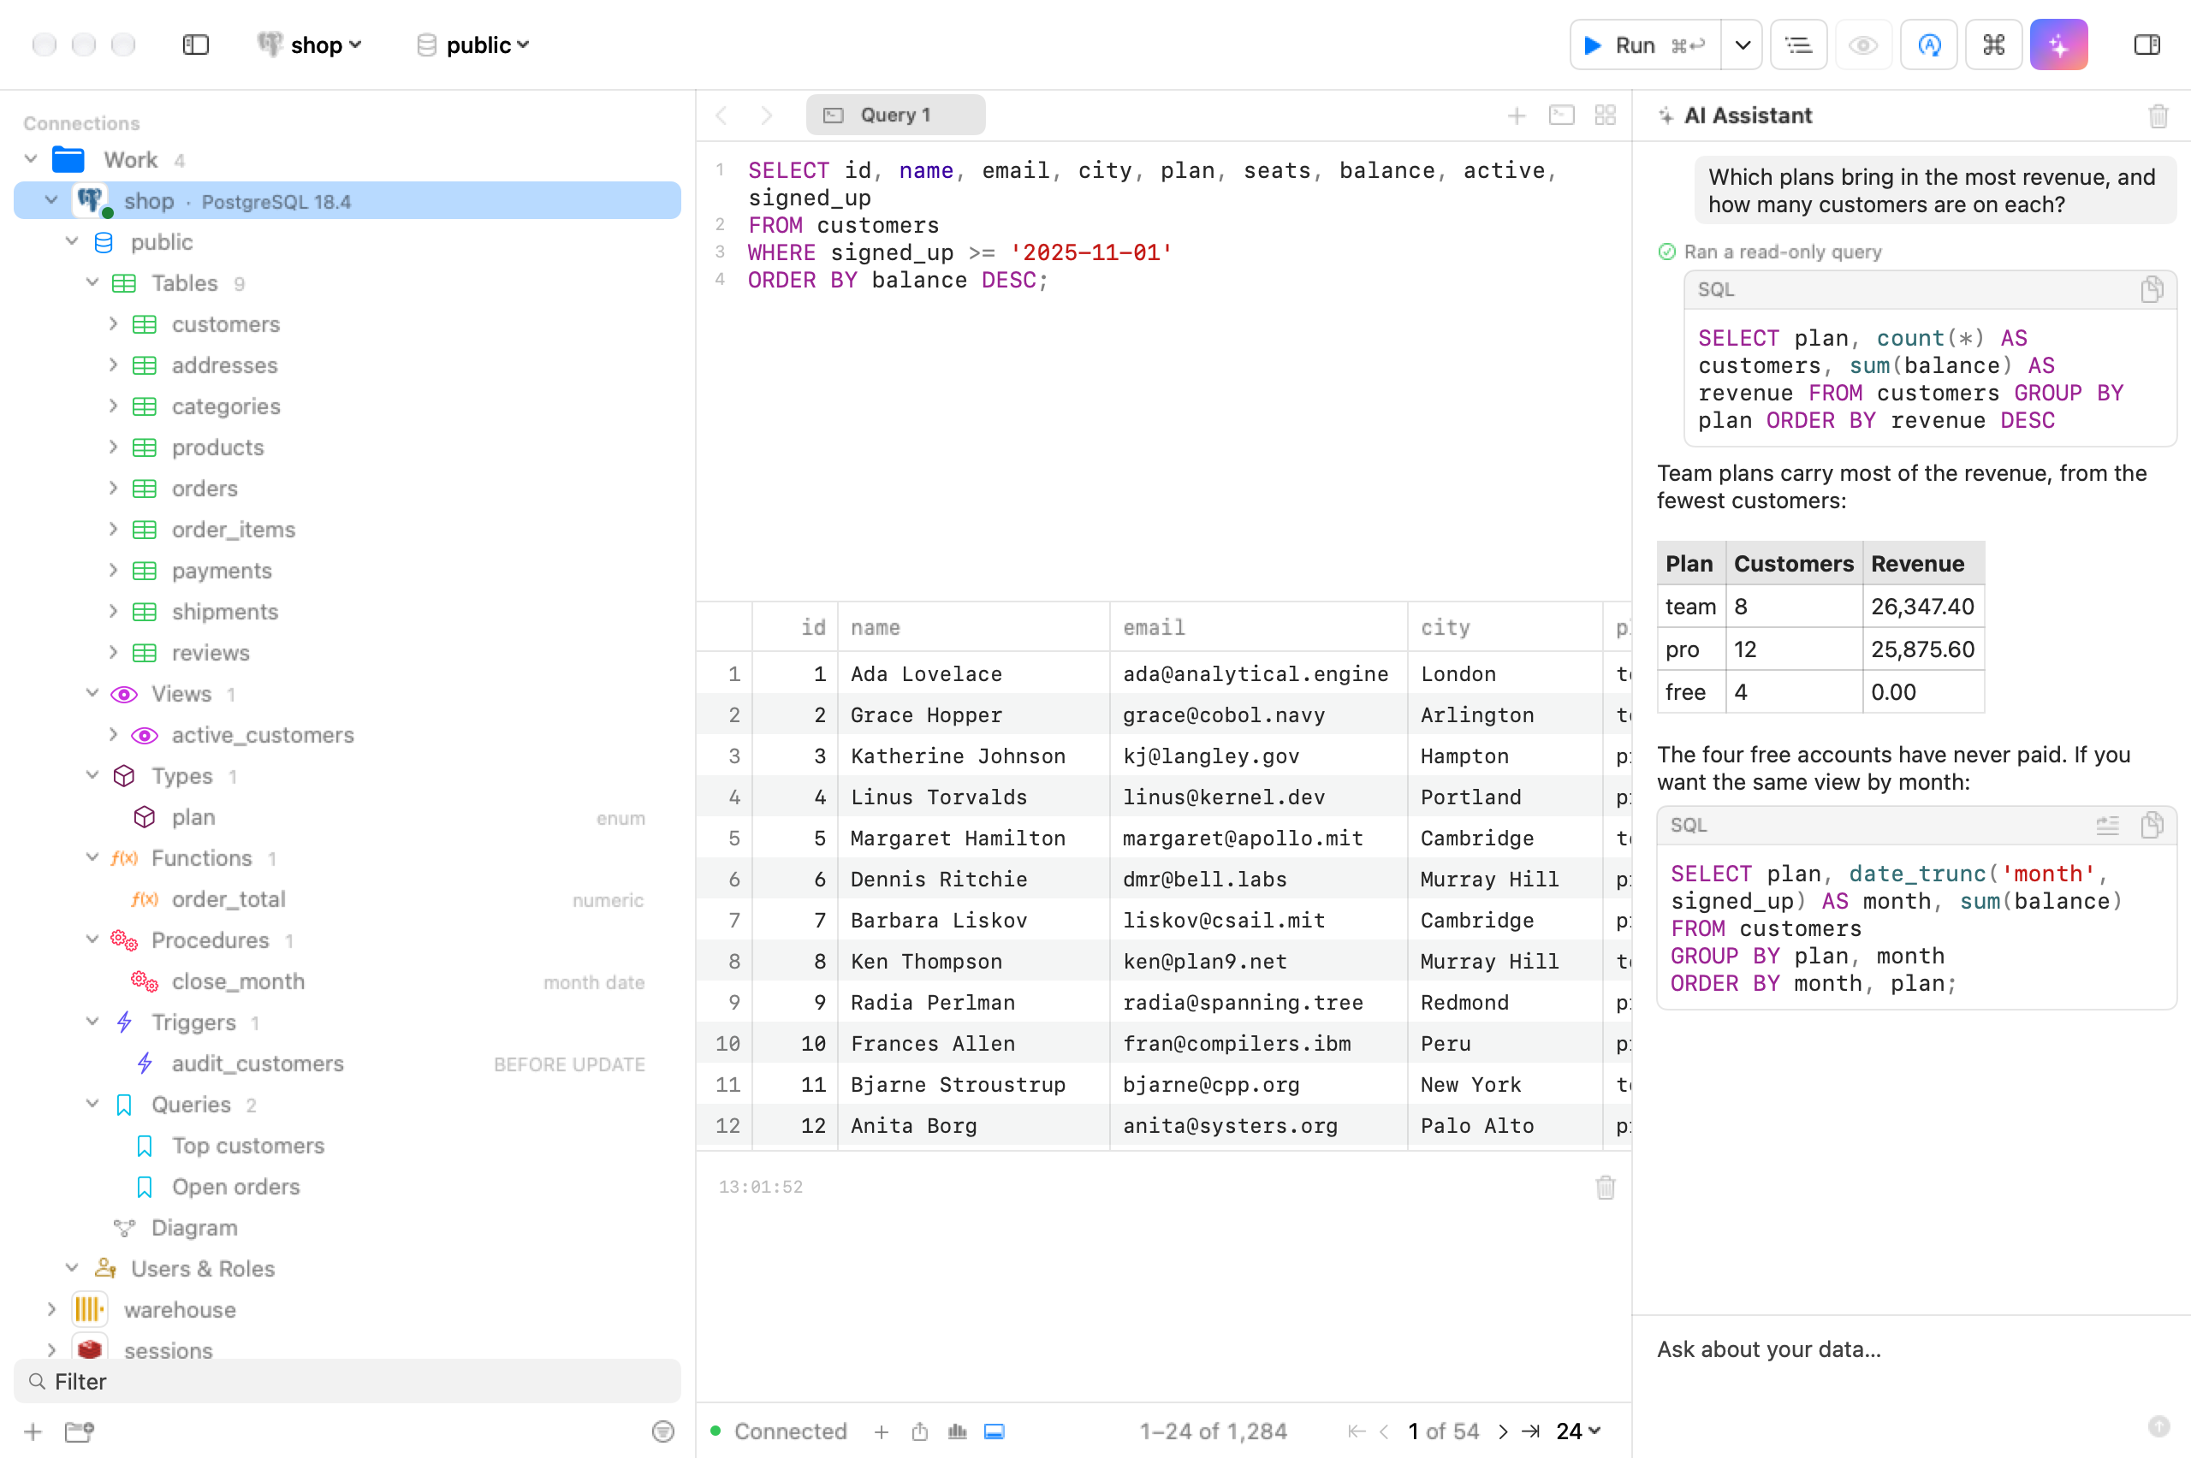Select the linus@kernel.dev email cell
The image size is (2191, 1458).
[1258, 796]
